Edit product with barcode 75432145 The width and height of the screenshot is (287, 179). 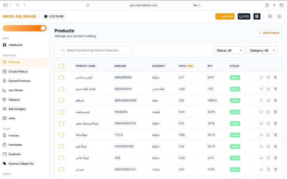(x=268, y=112)
